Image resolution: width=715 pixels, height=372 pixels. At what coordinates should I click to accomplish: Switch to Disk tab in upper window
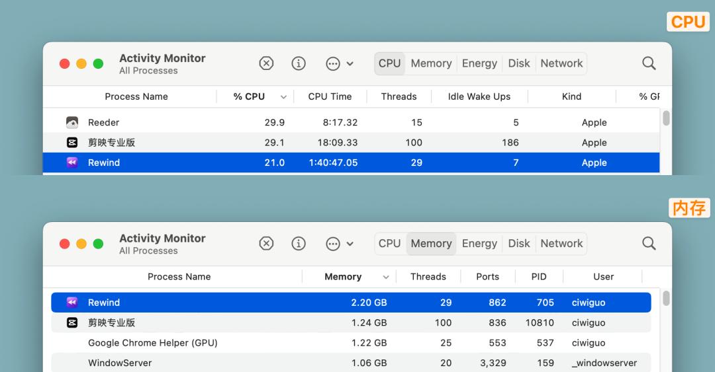click(519, 63)
